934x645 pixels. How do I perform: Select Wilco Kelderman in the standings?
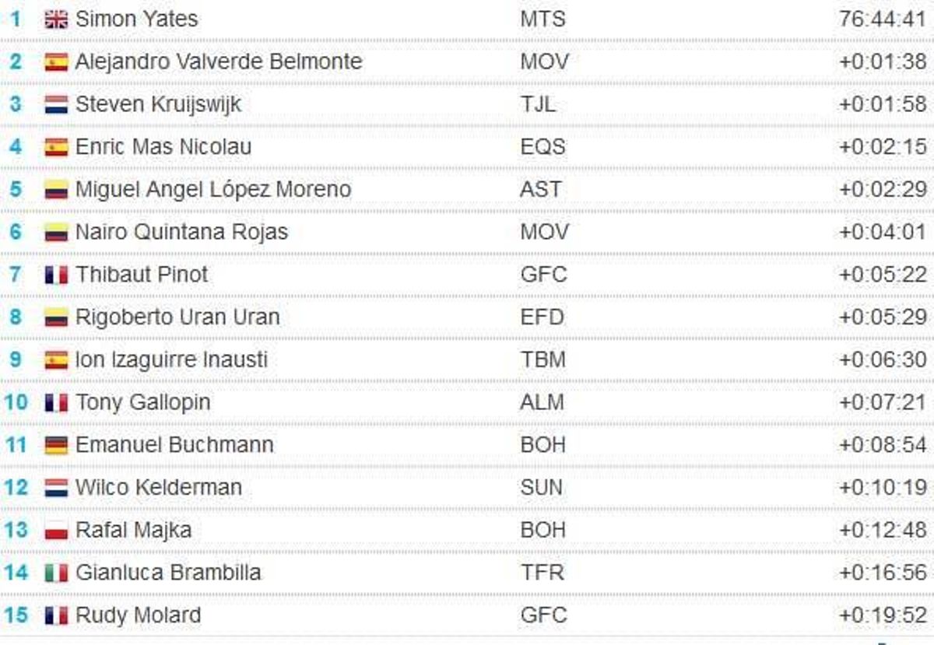(159, 487)
